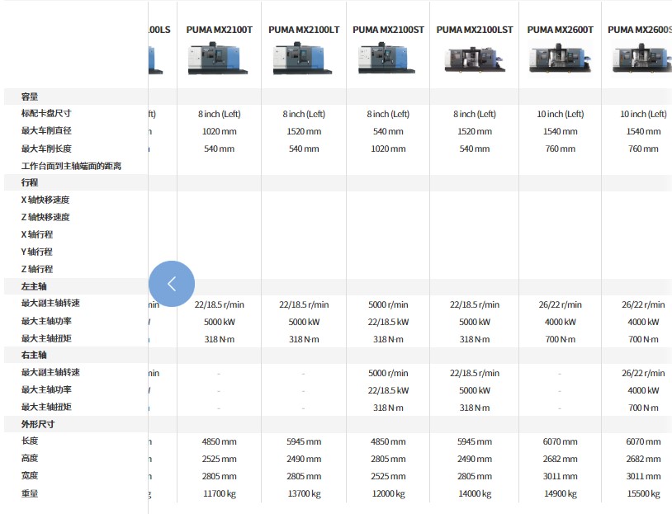Click 13700 kg weight for MX2100LT
Screen dimensions: 672x514
[x=304, y=494]
